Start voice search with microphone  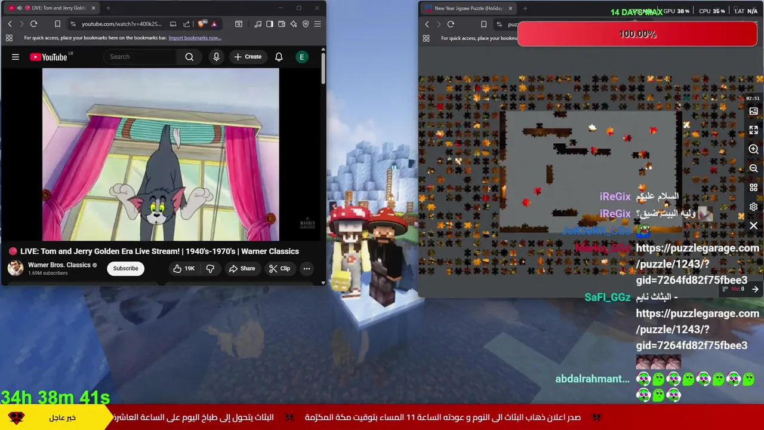tap(216, 57)
